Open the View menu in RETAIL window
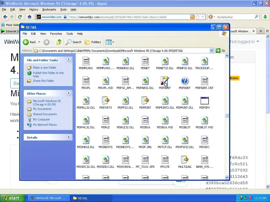 (x=43, y=34)
